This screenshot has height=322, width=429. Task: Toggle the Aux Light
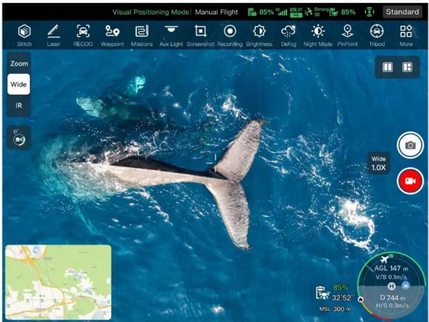point(171,36)
